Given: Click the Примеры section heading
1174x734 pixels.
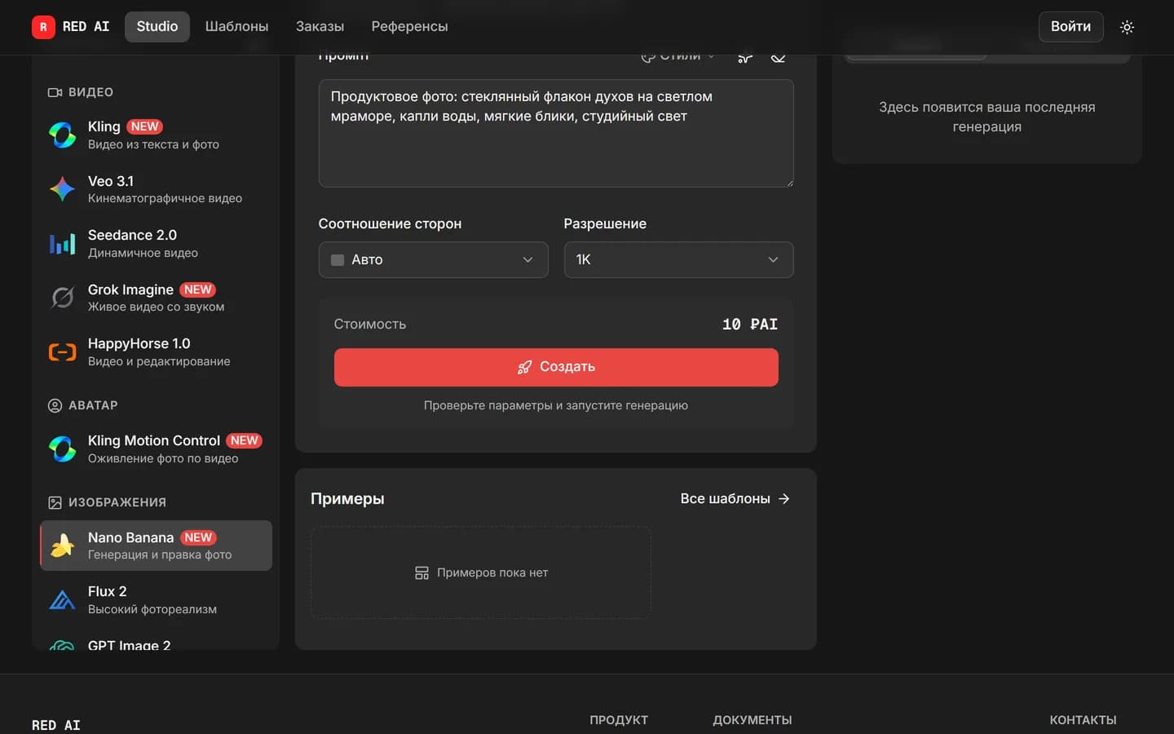Looking at the screenshot, I should point(347,498).
